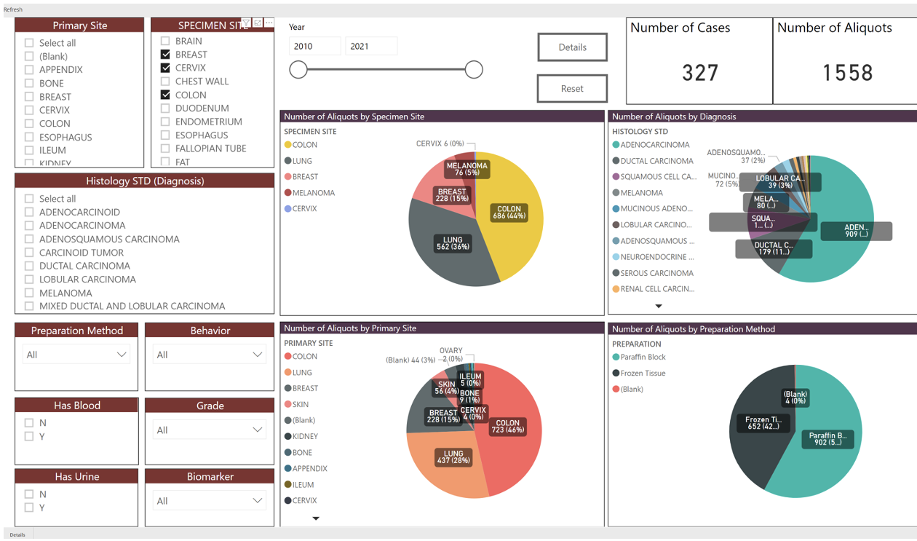This screenshot has width=917, height=541.
Task: Click the Details button
Action: pyautogui.click(x=573, y=47)
